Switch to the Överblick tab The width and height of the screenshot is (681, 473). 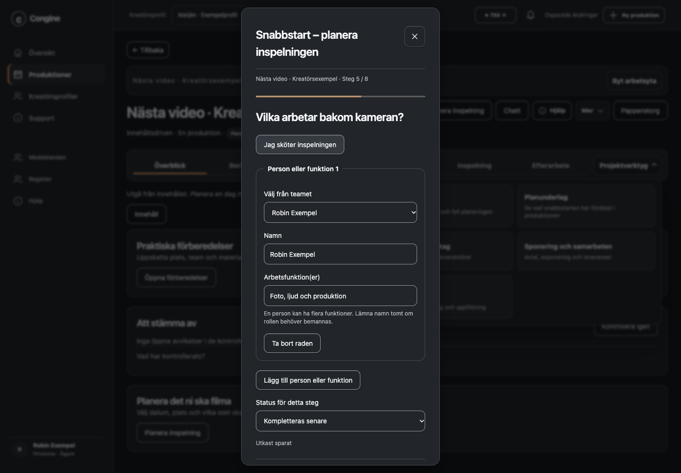click(x=170, y=166)
